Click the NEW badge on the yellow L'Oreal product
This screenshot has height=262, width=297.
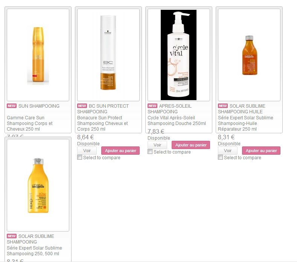[12, 236]
